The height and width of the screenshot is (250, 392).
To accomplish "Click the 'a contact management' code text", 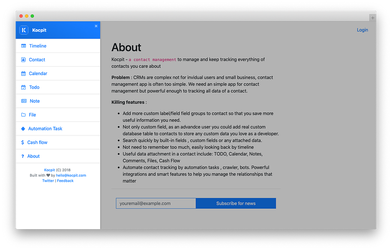I will 152,60.
